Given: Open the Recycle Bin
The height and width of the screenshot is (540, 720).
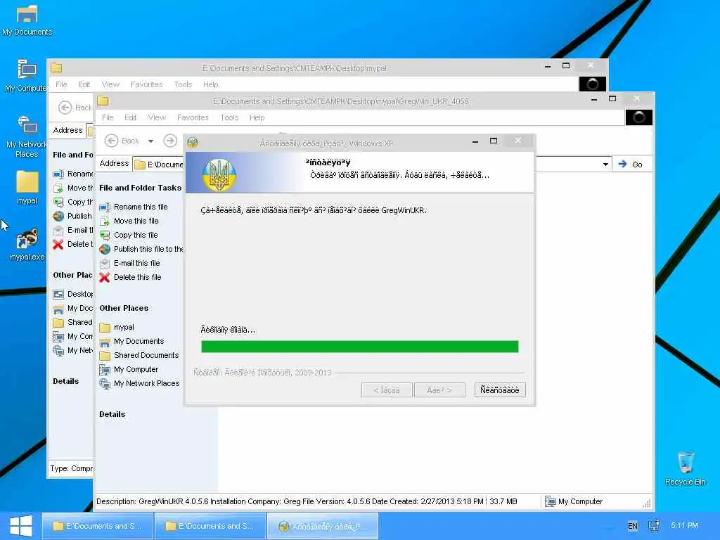Looking at the screenshot, I should (685, 468).
